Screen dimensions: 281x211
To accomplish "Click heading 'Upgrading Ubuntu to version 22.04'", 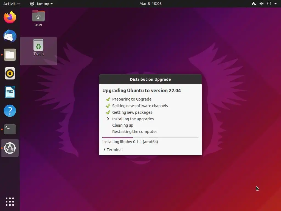I will 141,91.
